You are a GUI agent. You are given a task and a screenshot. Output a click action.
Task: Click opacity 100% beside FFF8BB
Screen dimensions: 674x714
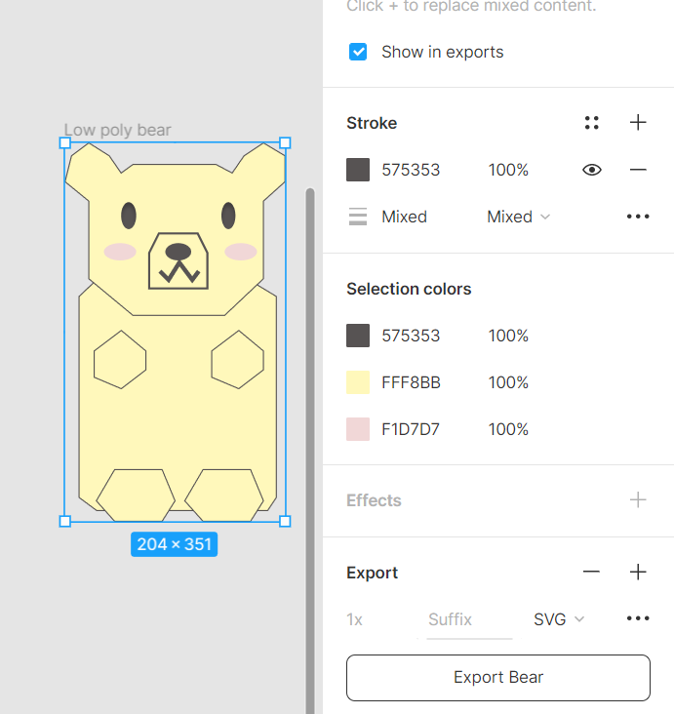pyautogui.click(x=508, y=382)
